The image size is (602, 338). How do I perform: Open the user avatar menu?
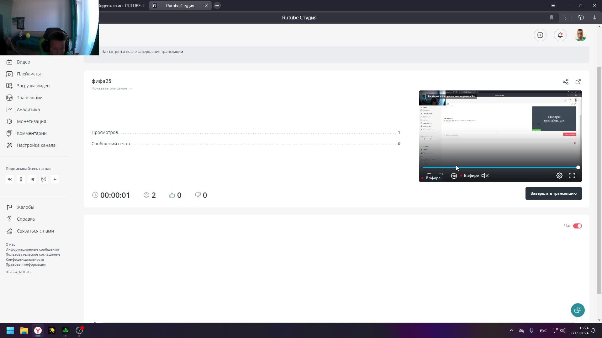pos(580,35)
